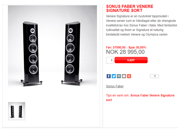
Task: Select the small speaker pair thumbnail
Action: pos(17,111)
